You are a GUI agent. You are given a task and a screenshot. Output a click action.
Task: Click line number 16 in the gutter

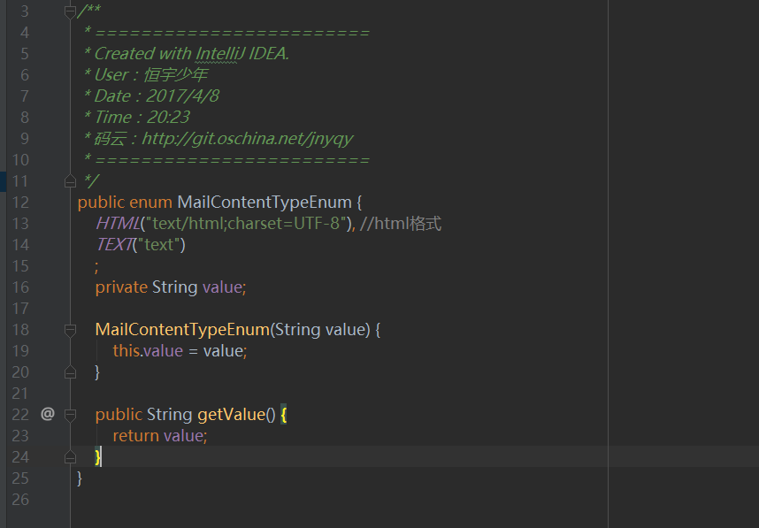[20, 287]
